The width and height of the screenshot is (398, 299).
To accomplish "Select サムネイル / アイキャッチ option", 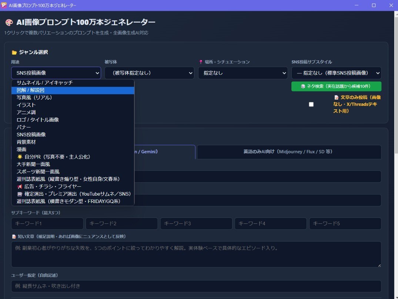I will tap(73, 83).
